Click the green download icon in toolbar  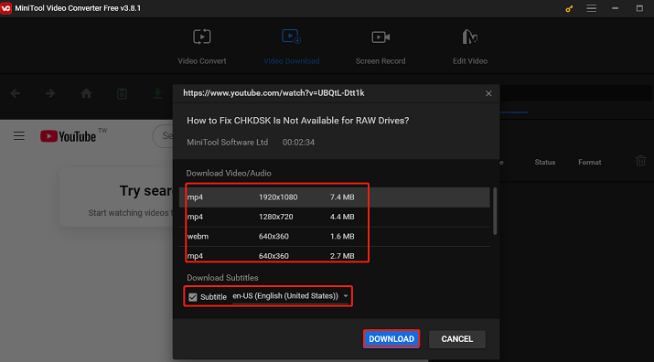pos(157,93)
